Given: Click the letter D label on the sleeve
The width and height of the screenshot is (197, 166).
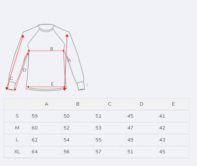Looking at the screenshot, I should [25, 70].
